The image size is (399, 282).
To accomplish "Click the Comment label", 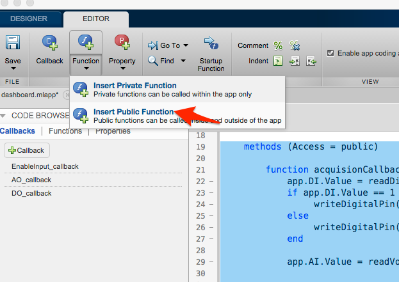I will pyautogui.click(x=253, y=45).
